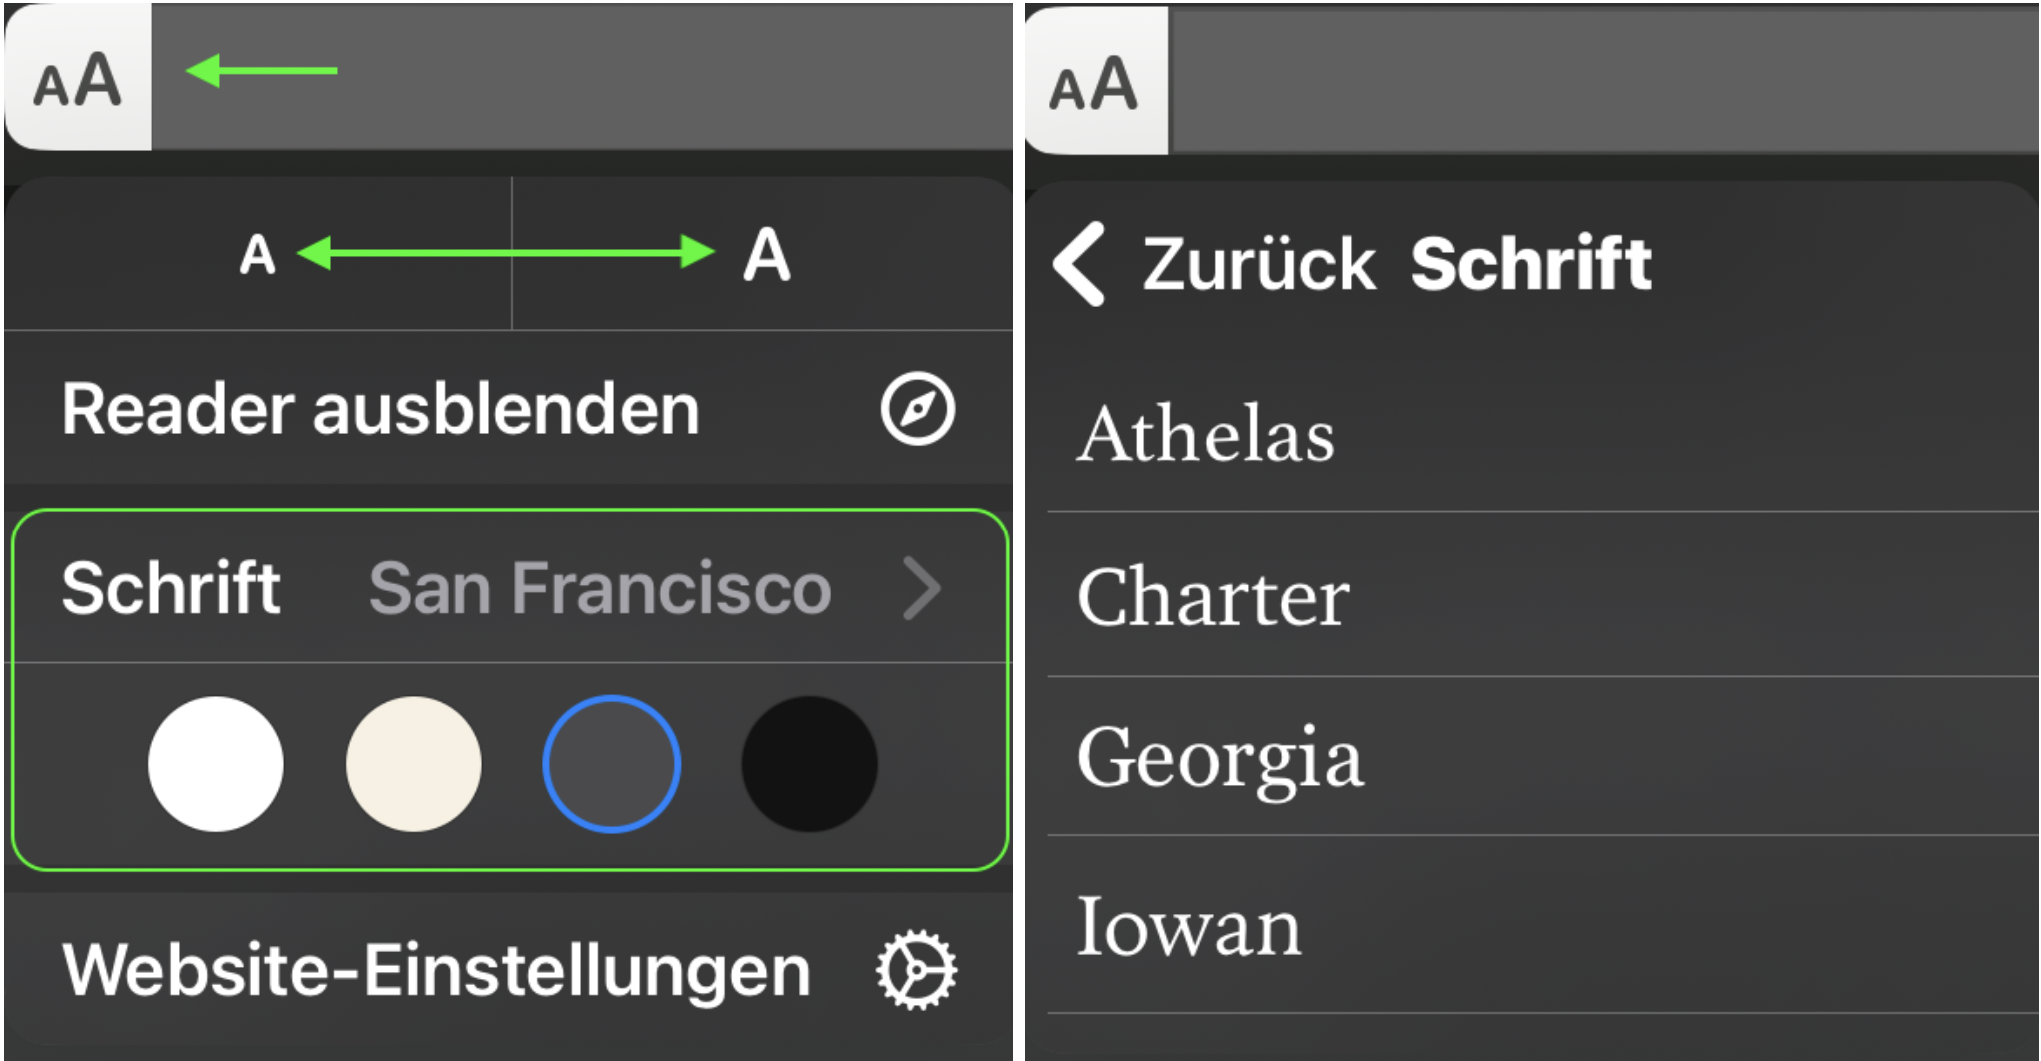2041x1061 pixels.
Task: Open the Schrift row
Action: [171, 588]
